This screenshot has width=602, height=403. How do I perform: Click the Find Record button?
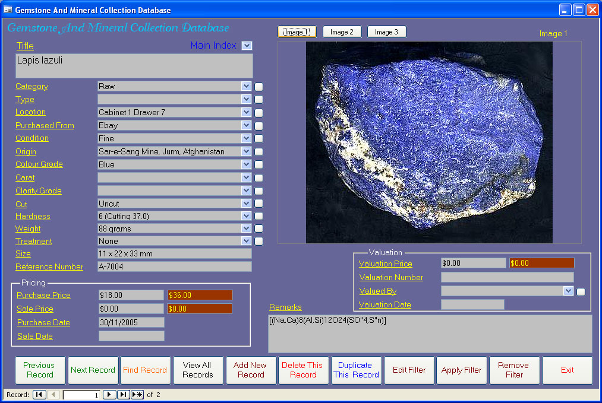pyautogui.click(x=145, y=370)
